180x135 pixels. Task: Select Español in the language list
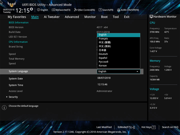coord(118,58)
